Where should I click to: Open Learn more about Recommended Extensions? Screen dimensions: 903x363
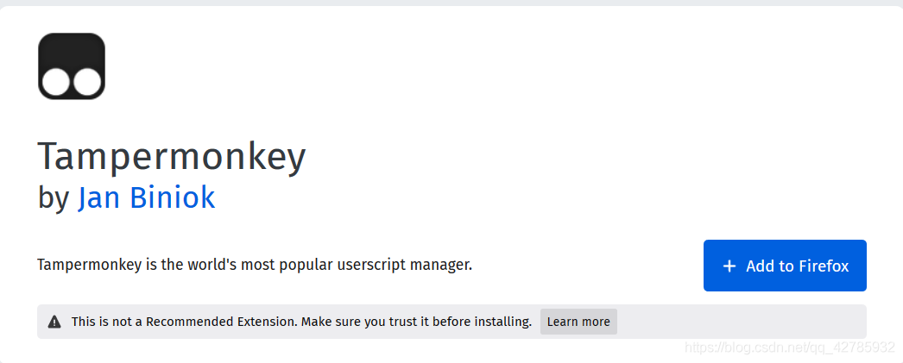pyautogui.click(x=578, y=322)
